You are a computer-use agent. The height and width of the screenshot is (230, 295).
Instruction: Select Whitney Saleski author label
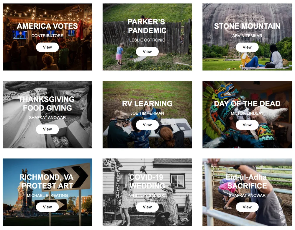tap(147, 195)
